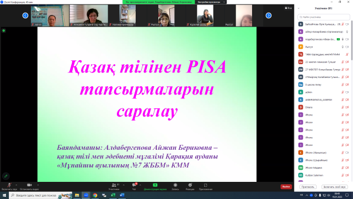Screen dimensions: 353x199
Task: Select participant Dinara in the list
Action: coord(324,107)
